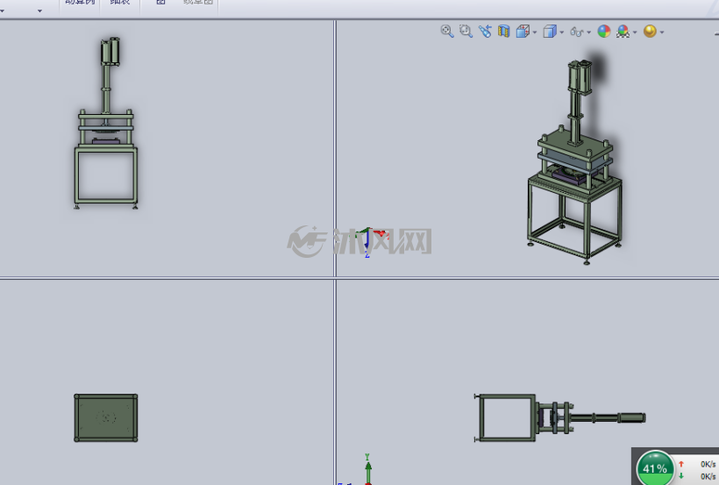719x485 pixels.
Task: Expand the Hide/Show Items dropdown arrow
Action: pos(588,32)
